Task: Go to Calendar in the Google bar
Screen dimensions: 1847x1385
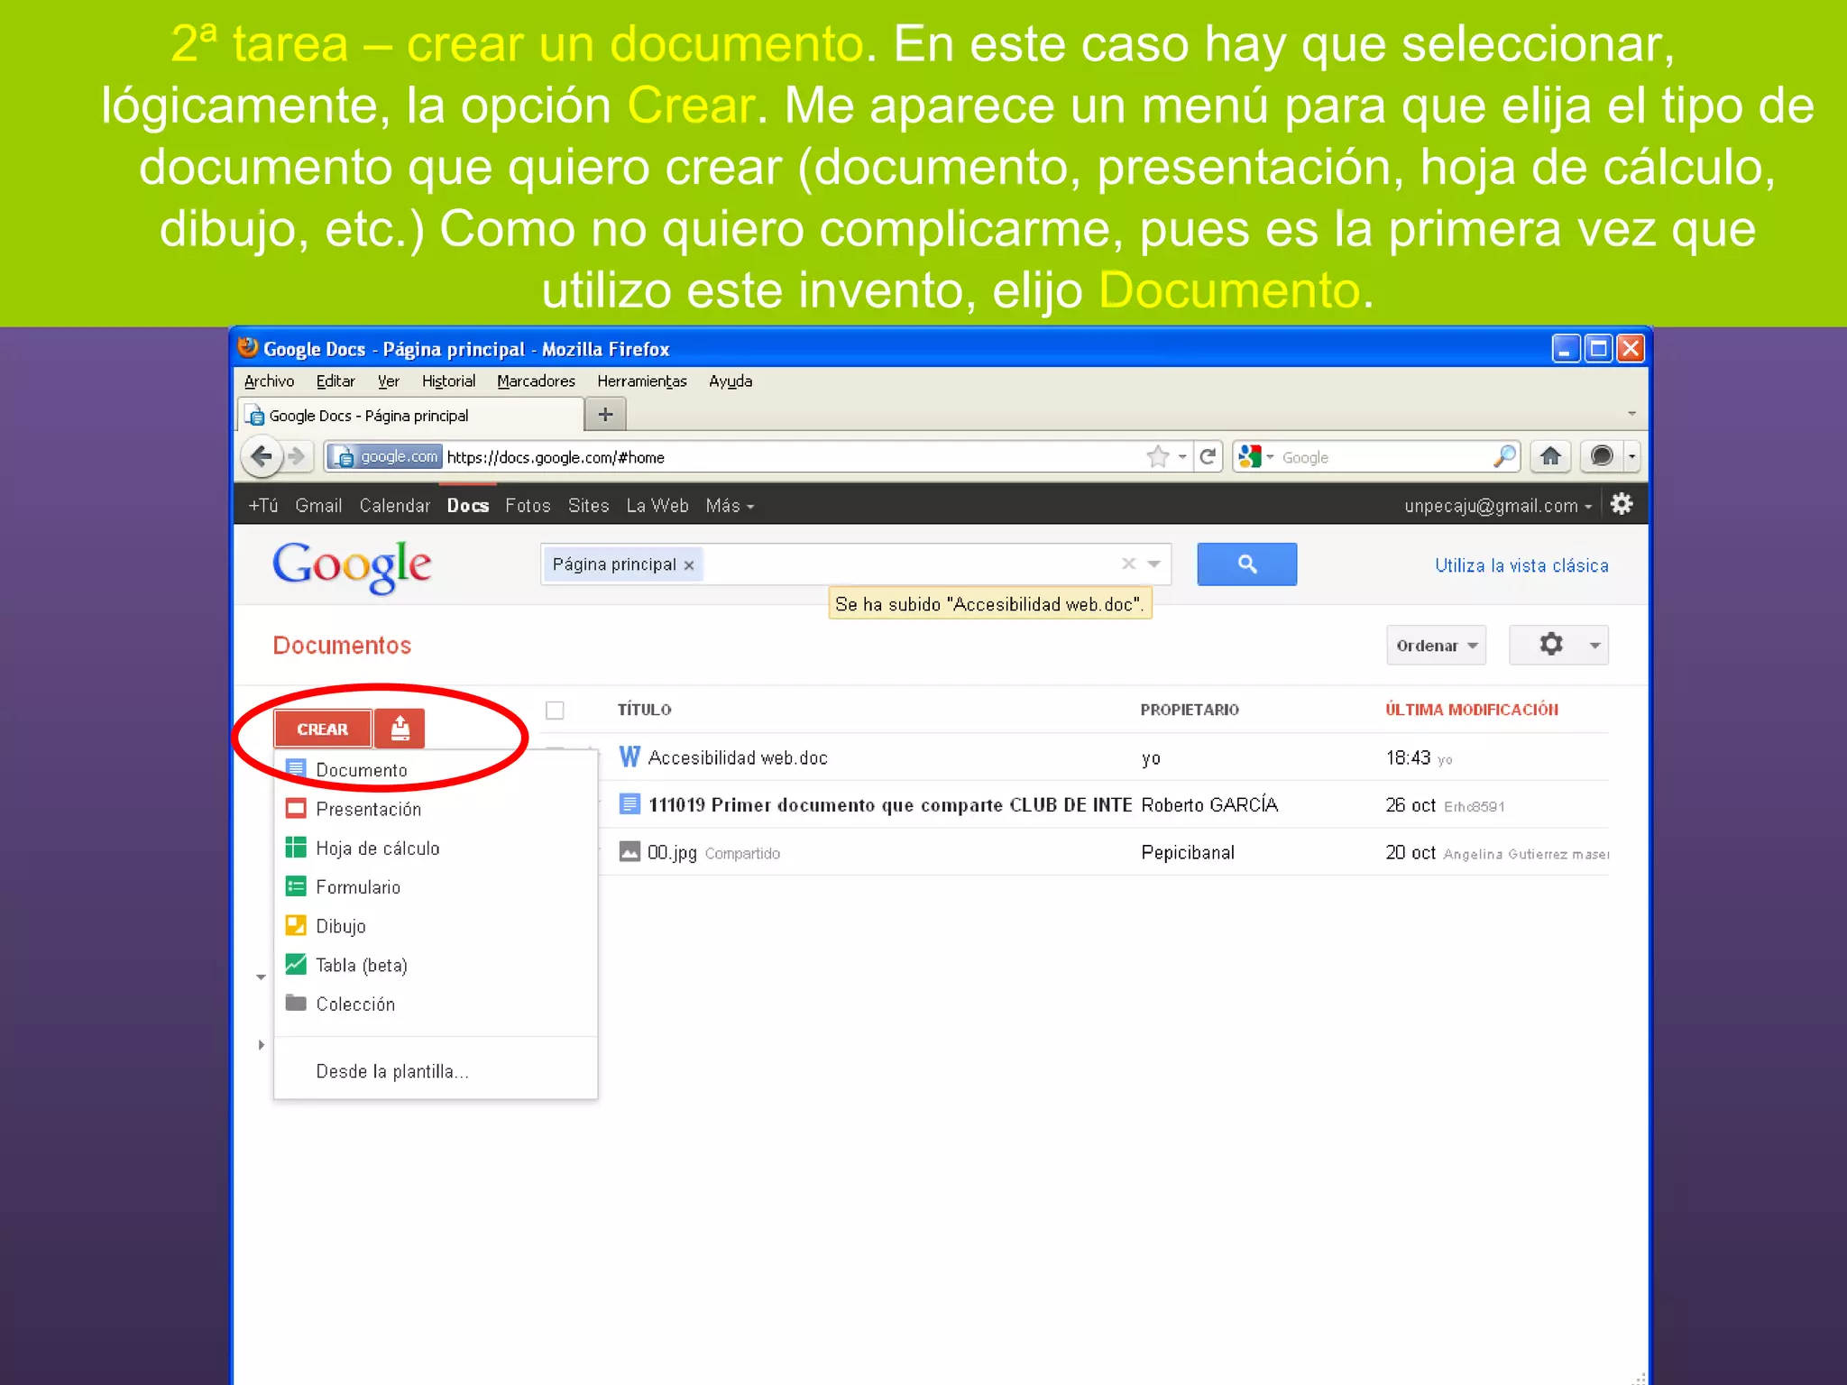Action: pyautogui.click(x=394, y=506)
